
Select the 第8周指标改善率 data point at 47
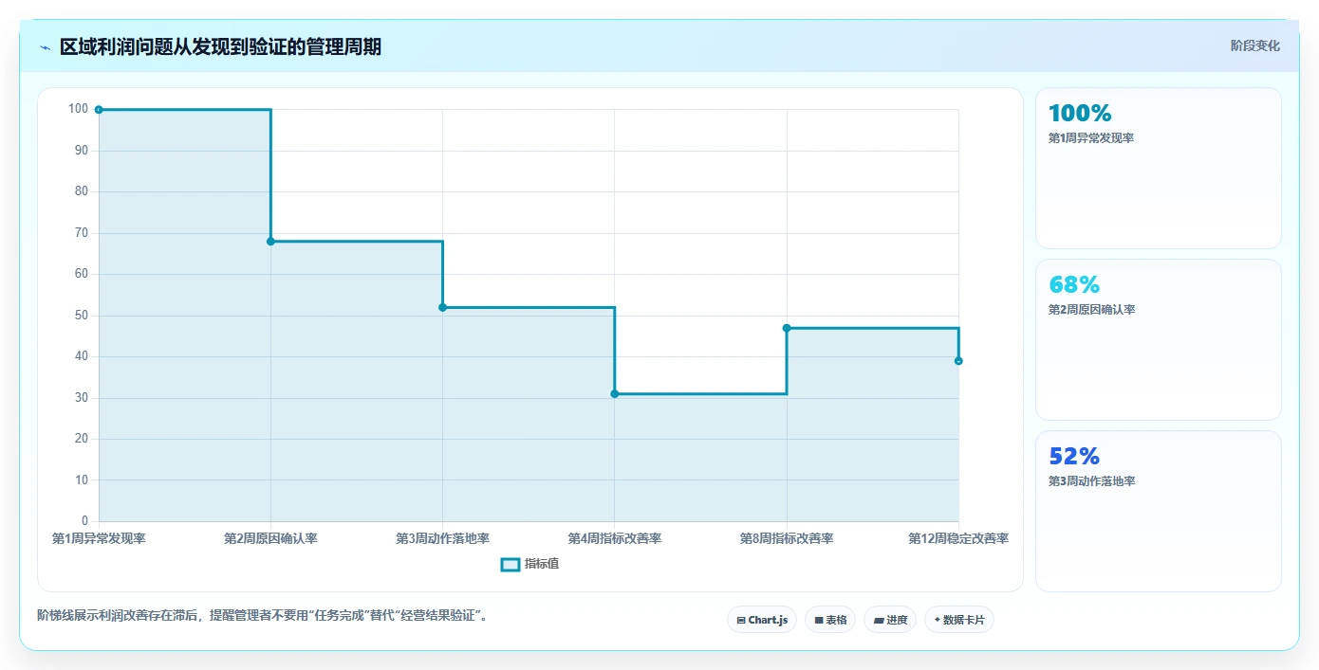point(787,328)
